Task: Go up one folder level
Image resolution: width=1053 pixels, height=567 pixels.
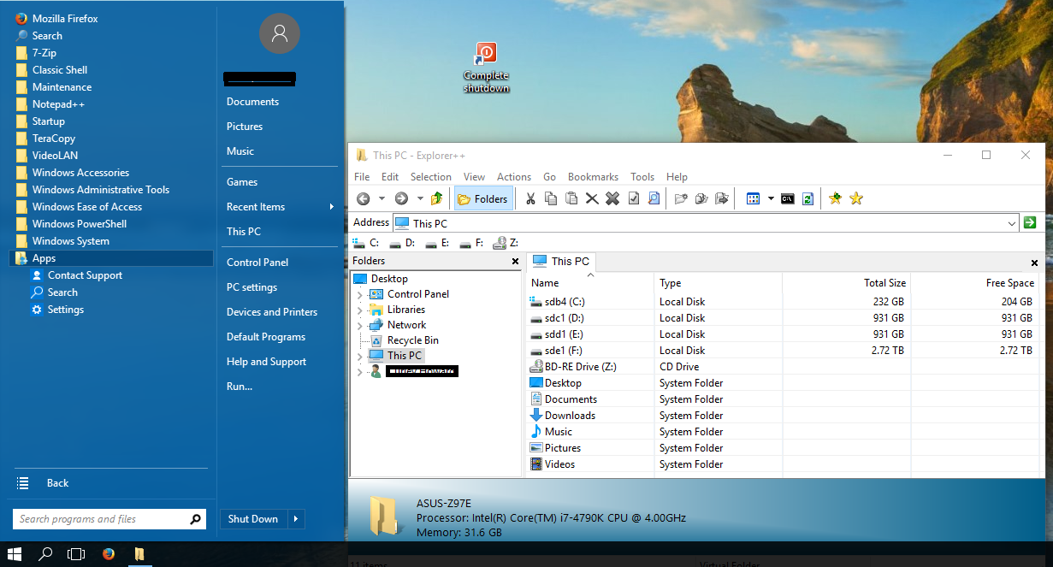Action: 437,198
